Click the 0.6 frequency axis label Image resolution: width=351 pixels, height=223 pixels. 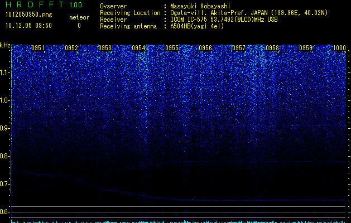point(4,212)
